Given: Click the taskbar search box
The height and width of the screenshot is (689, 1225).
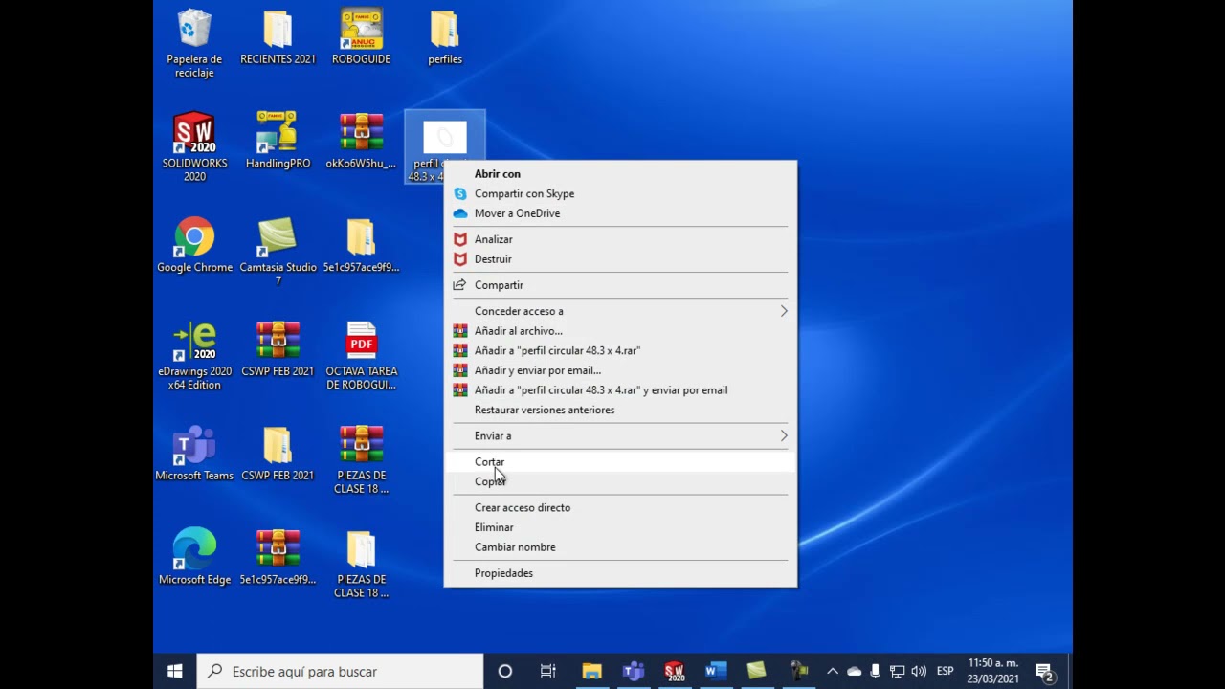Looking at the screenshot, I should 340,671.
